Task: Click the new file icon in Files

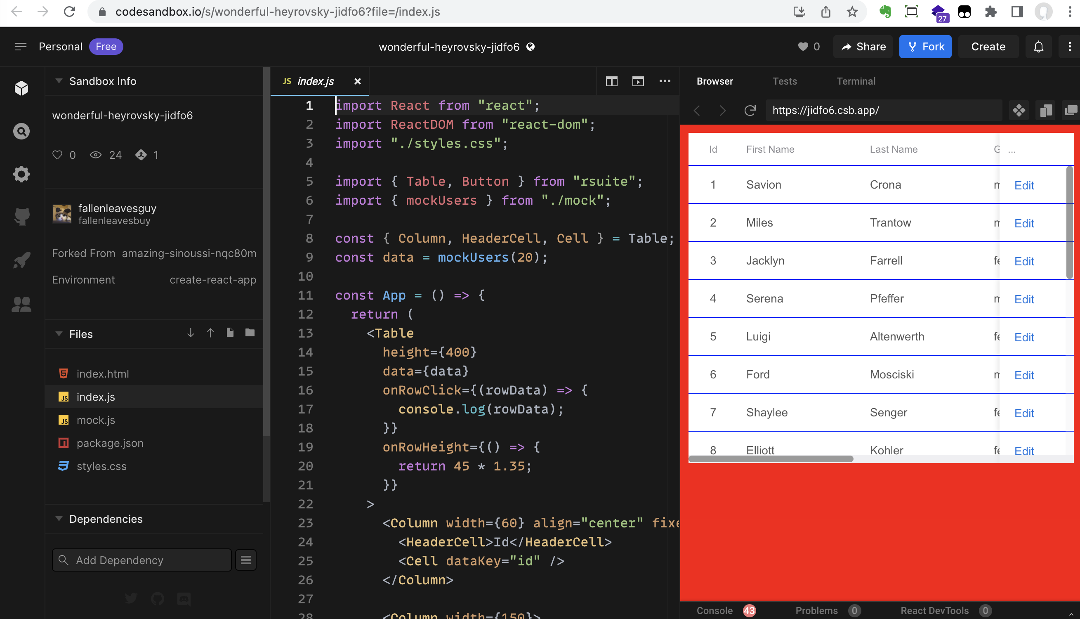Action: tap(230, 333)
